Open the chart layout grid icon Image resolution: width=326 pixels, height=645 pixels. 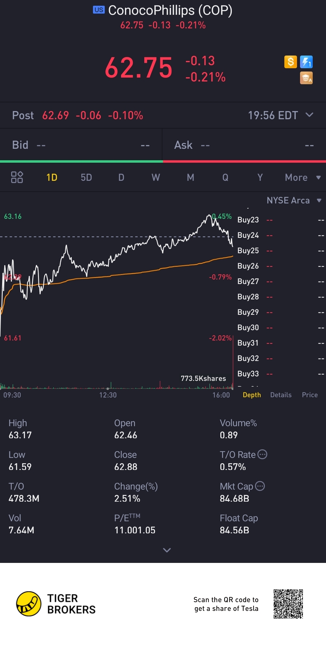click(x=17, y=177)
